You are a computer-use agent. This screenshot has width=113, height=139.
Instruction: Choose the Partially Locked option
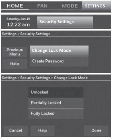point(56,103)
